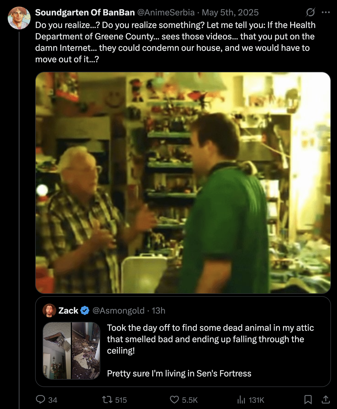Click the repost arrows icon
Screen dimensions: 337x409
pyautogui.click(x=107, y=399)
